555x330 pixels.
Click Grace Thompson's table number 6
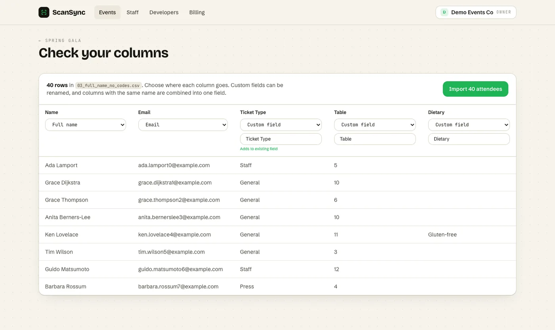(336, 200)
